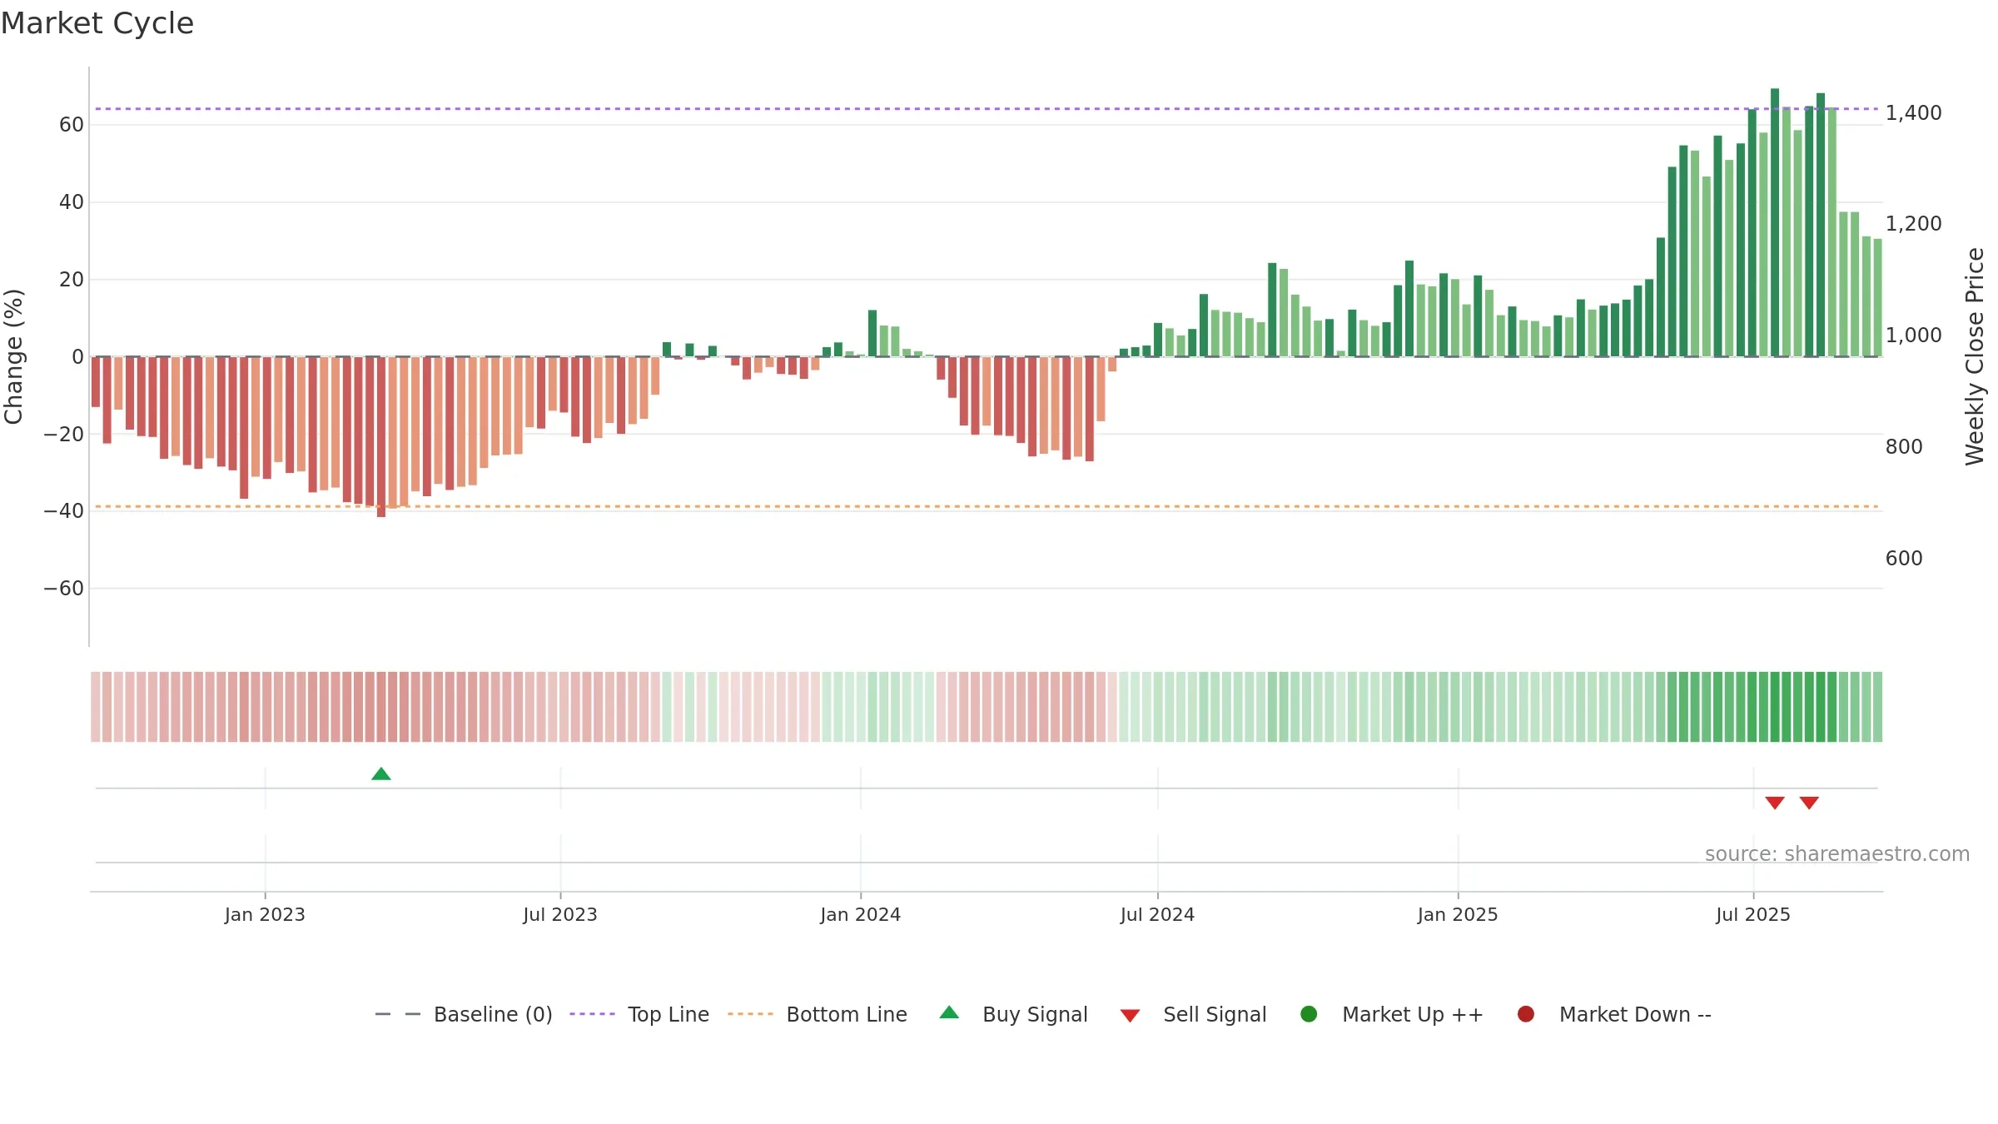Toggle Sell Signal legend entry
This screenshot has width=1998, height=1124.
(1193, 1014)
